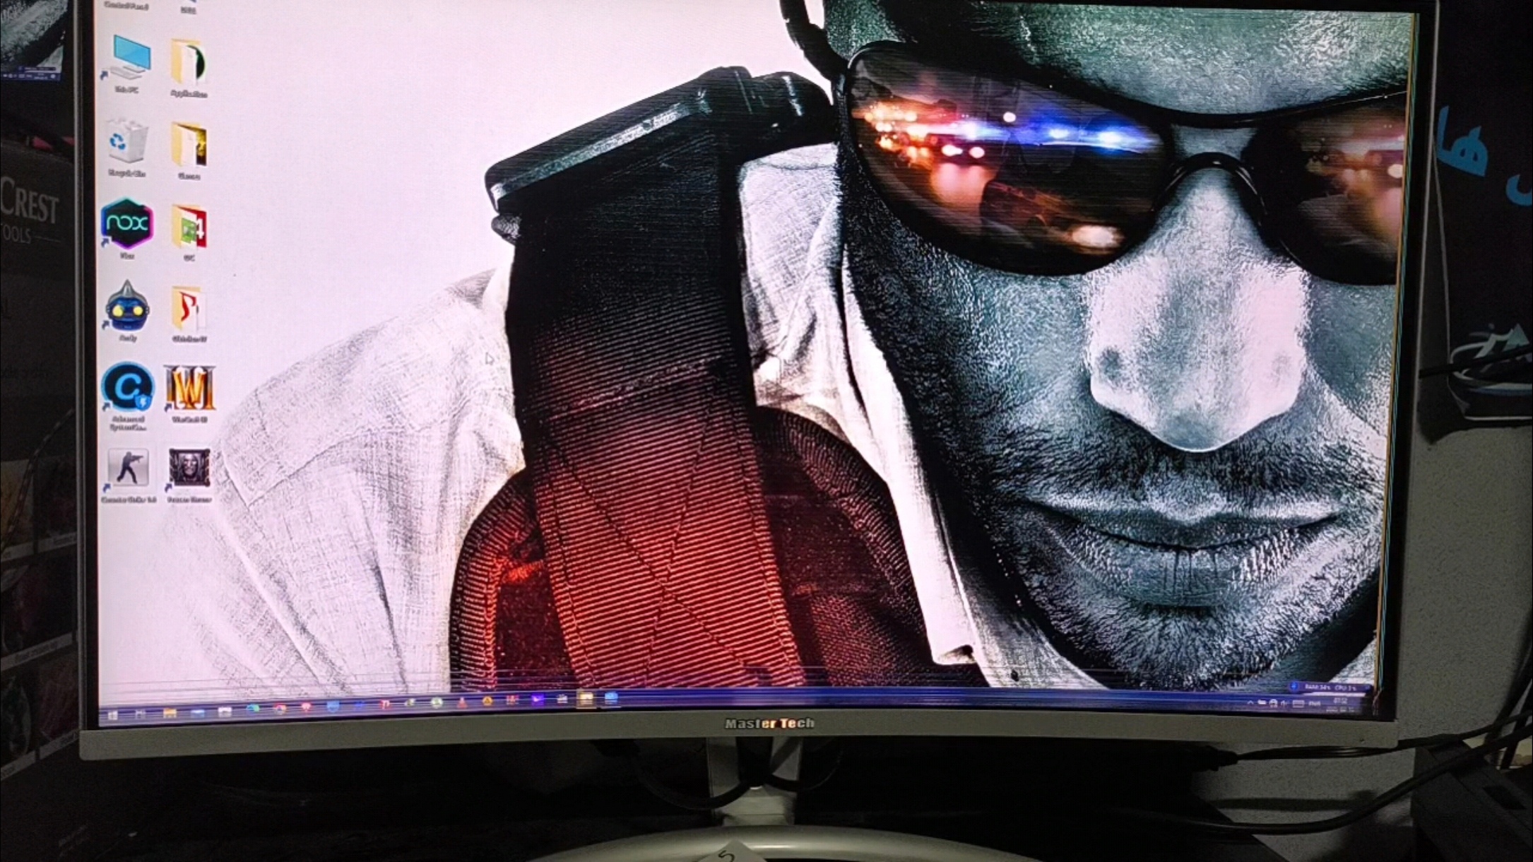Launch Google Chrome from the taskbar
Viewport: 1533px width, 862px height.
coord(280,709)
